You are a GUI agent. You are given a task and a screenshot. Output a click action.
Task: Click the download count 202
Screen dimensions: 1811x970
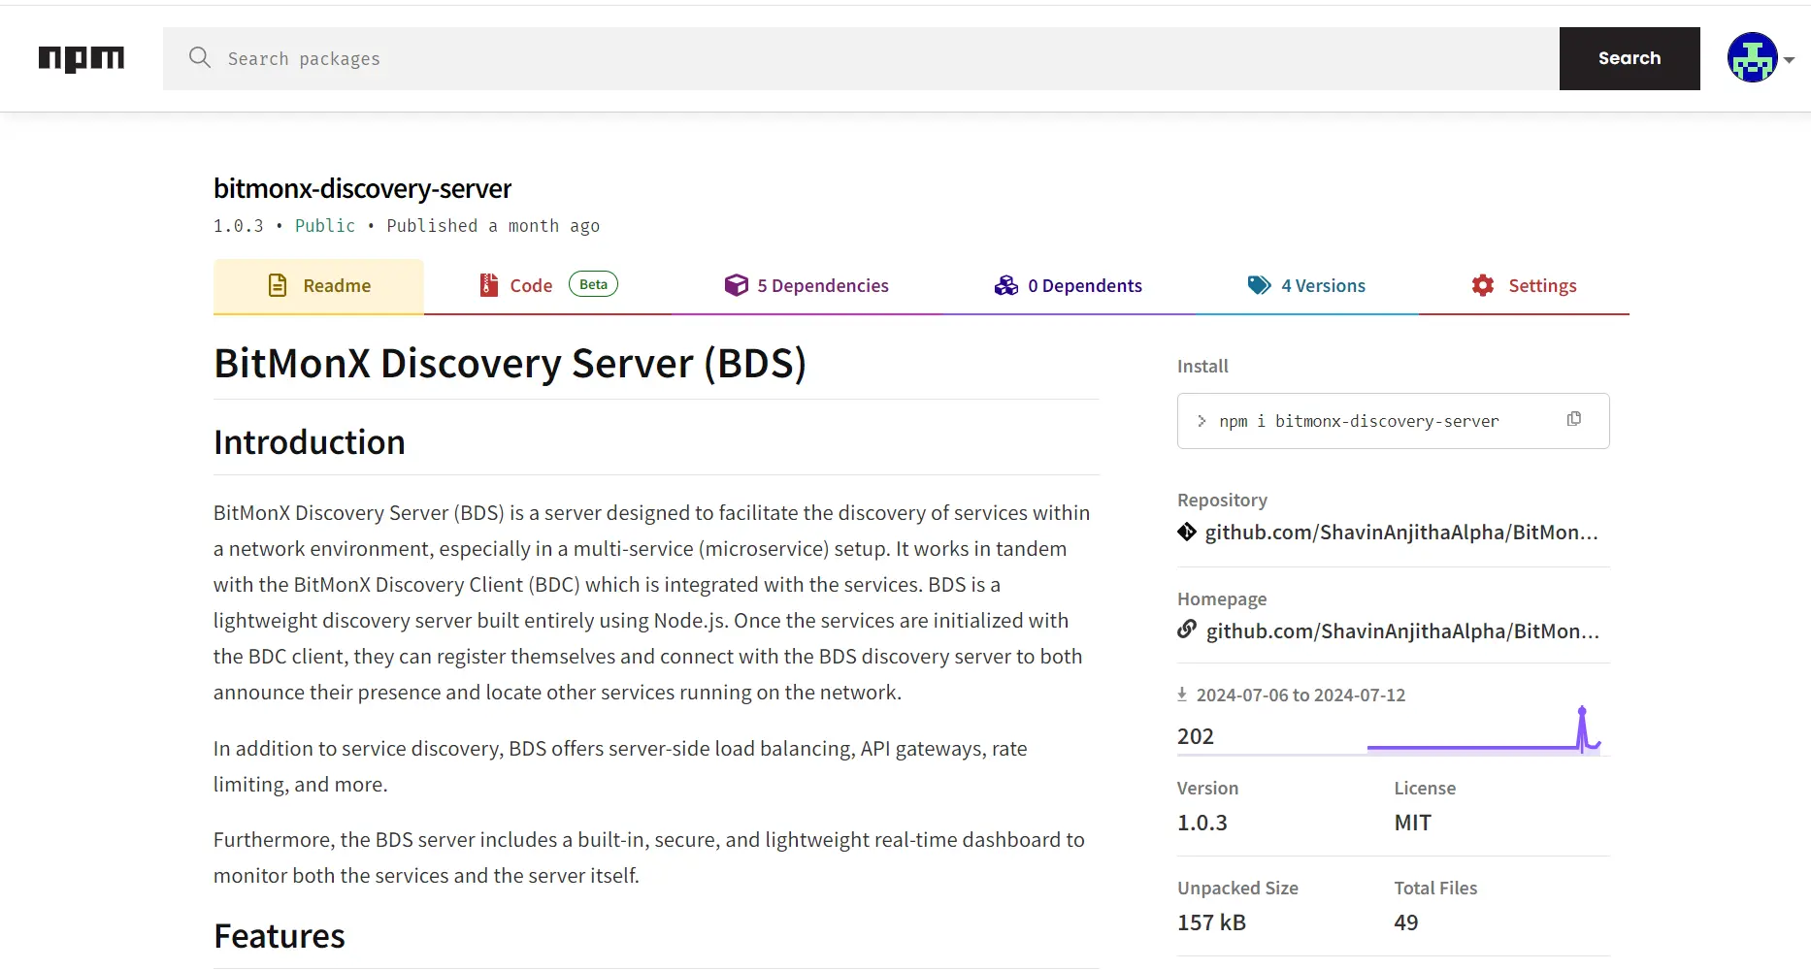point(1196,736)
